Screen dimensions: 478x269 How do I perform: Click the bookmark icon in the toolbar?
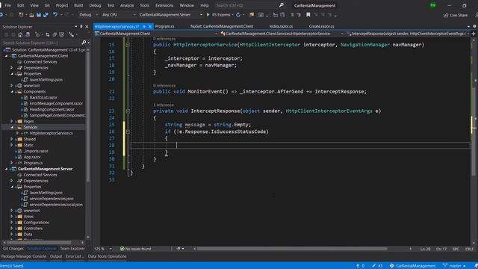308,15
